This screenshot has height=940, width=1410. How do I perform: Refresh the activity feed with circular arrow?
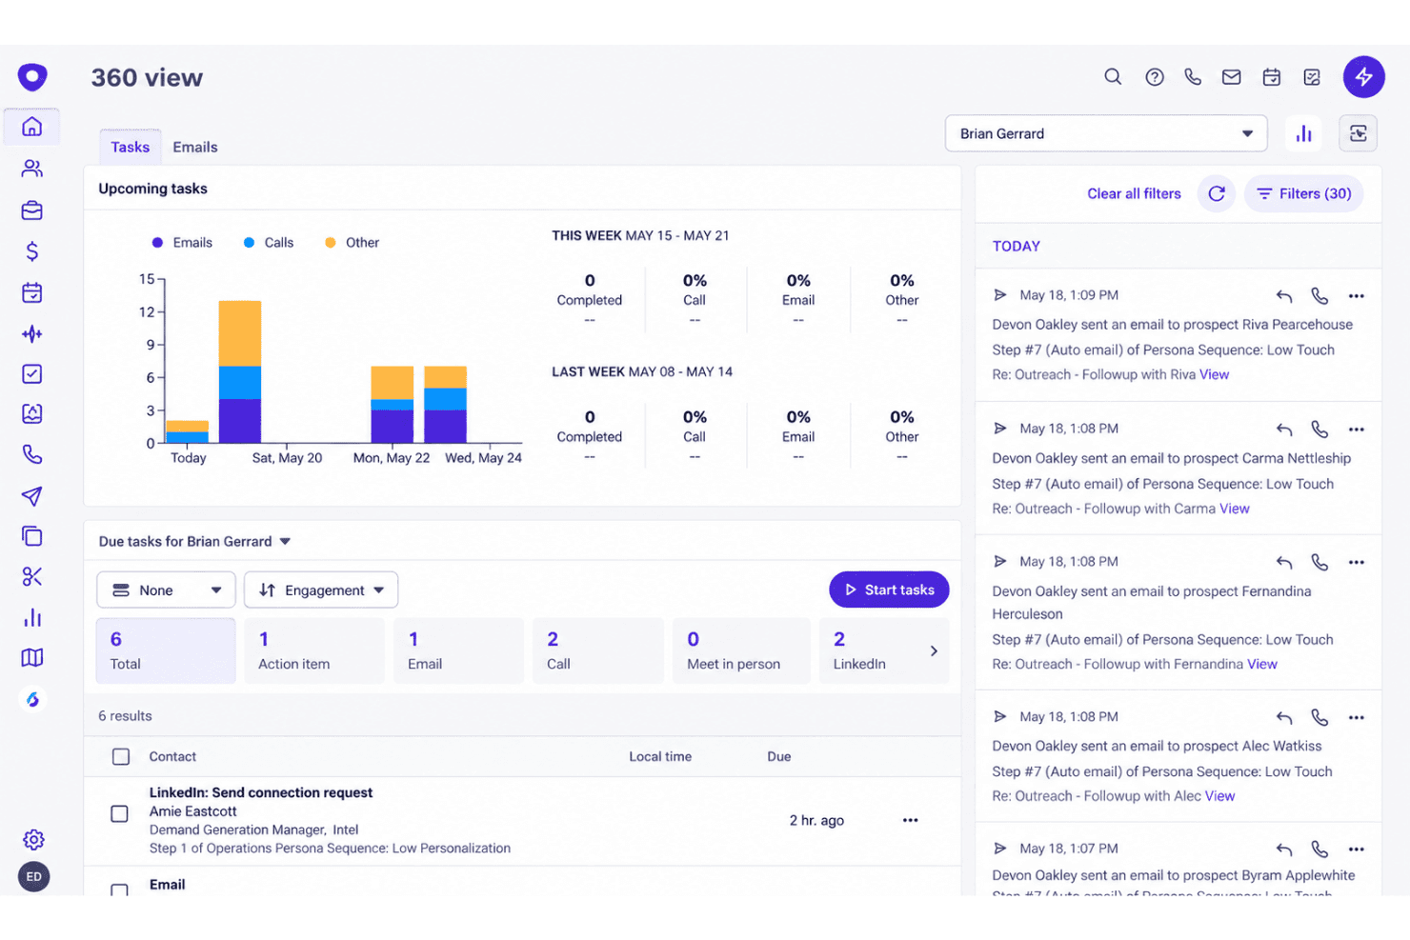pos(1217,193)
